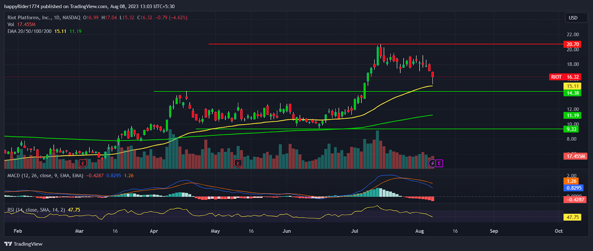This screenshot has height=251, width=593.
Task: Click the 8.00 price scale value
Action: click(572, 139)
